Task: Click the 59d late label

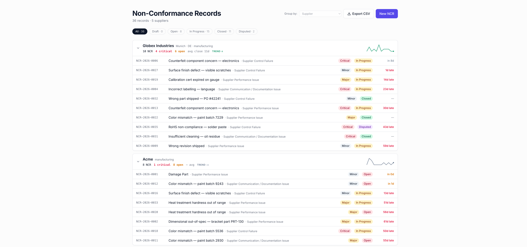Action: 388,146
